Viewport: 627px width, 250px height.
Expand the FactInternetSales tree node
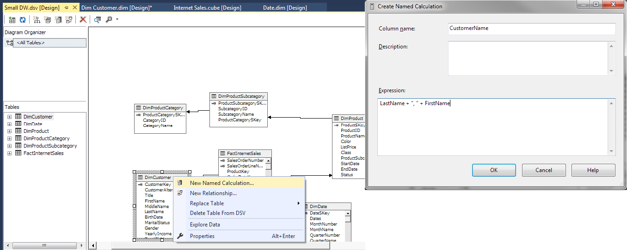9,153
